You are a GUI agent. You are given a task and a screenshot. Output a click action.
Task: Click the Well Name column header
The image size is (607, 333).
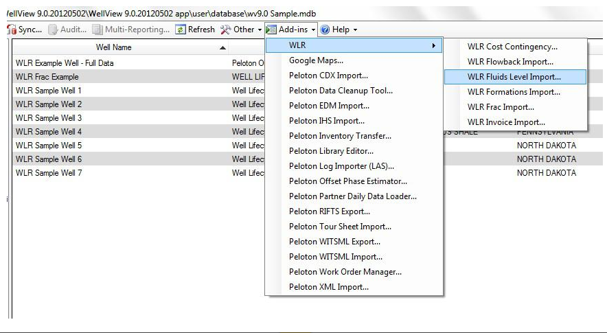tap(120, 47)
